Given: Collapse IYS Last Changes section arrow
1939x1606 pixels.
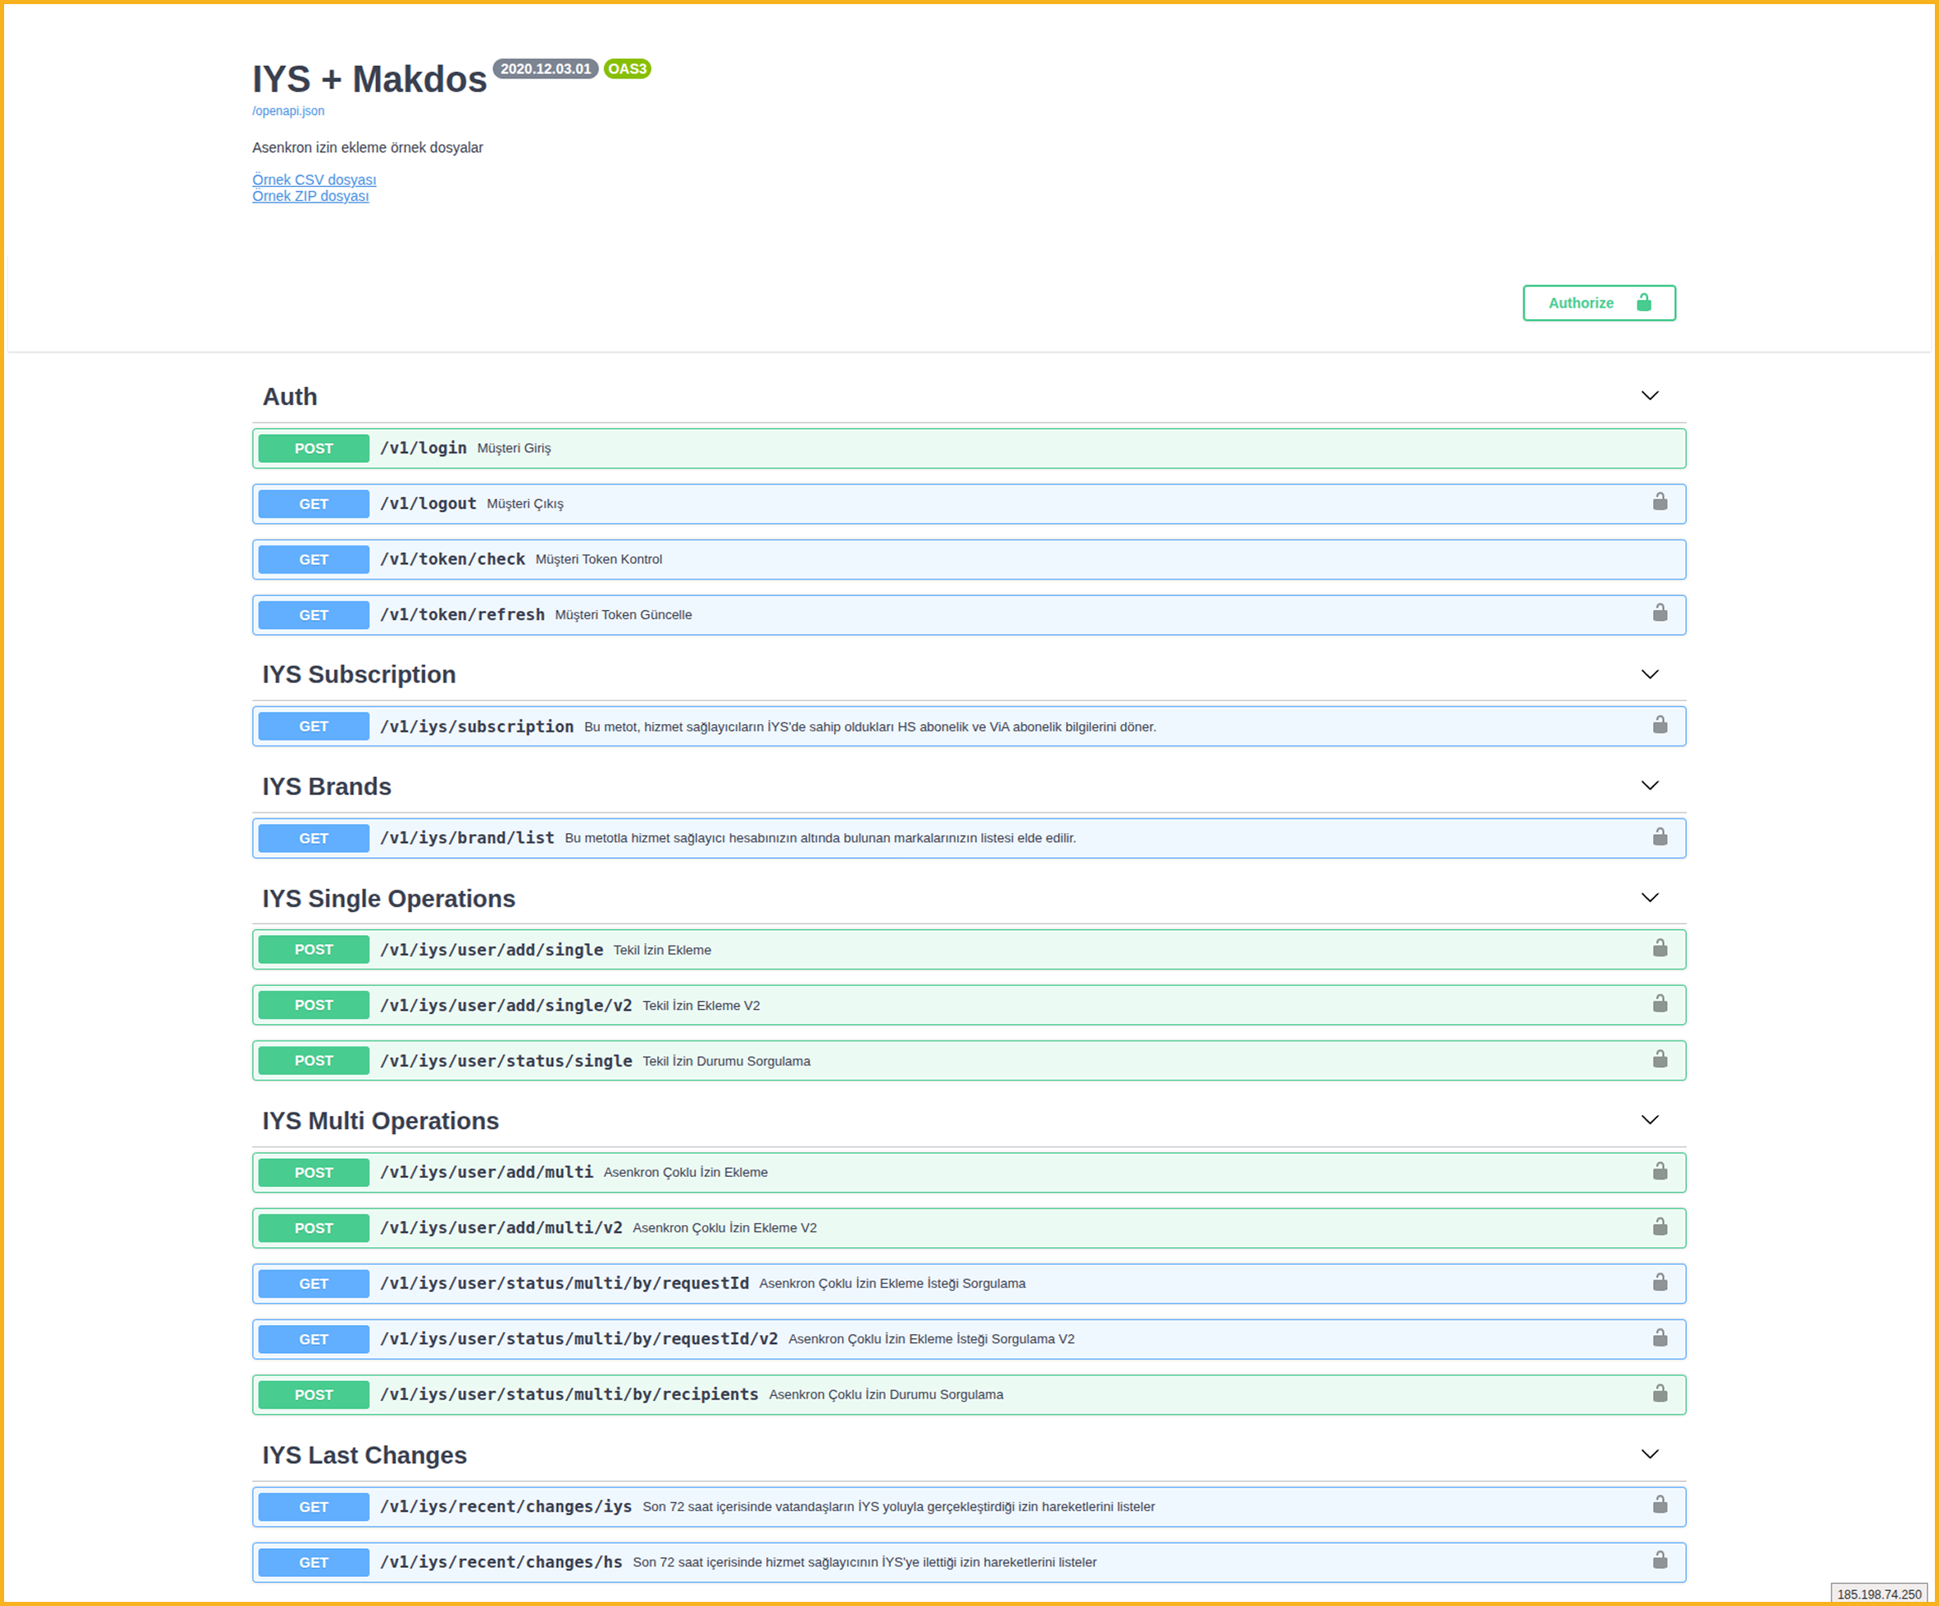Looking at the screenshot, I should pyautogui.click(x=1649, y=1455).
